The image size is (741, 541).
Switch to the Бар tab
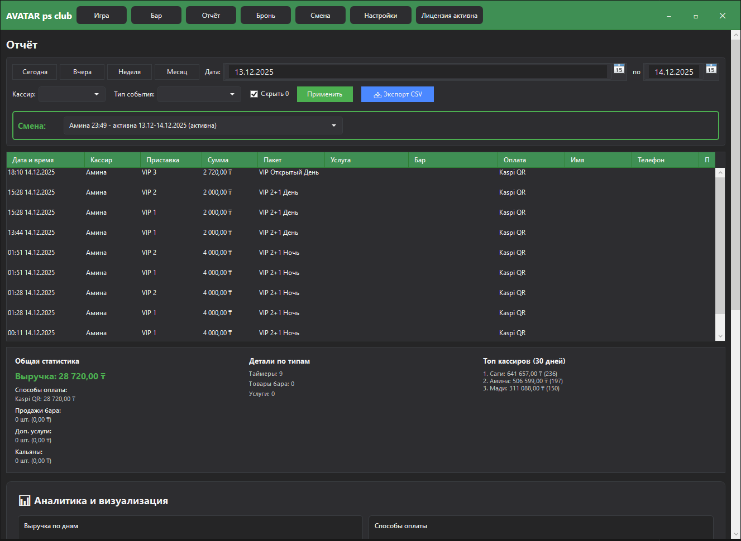156,16
